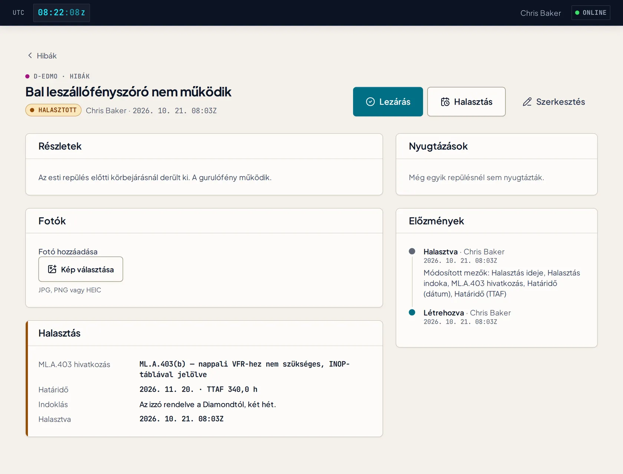Edit the defect via Szerkesztés

554,102
